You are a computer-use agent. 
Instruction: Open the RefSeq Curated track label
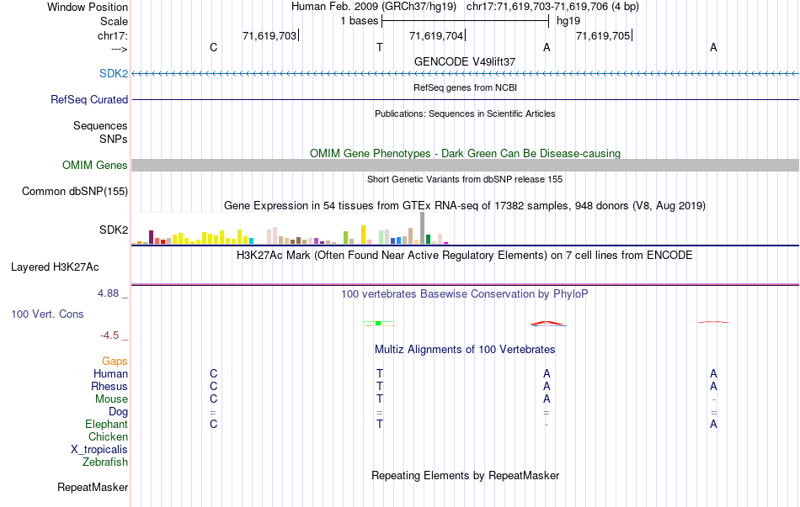click(89, 99)
